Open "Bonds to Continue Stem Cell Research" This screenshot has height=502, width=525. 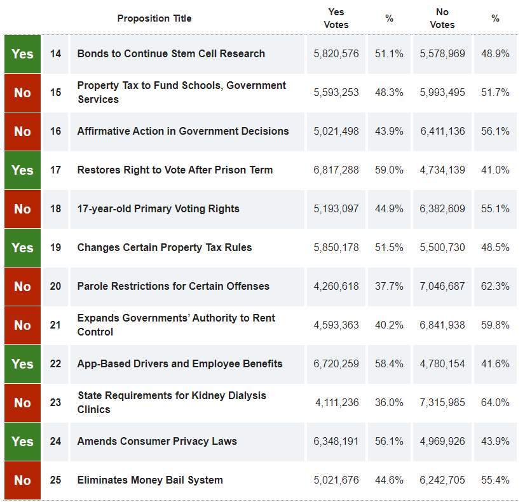tap(171, 54)
